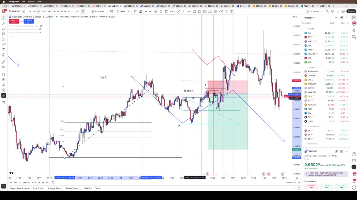Open the Strategy Tester tab
357x200 pixels.
[54, 188]
